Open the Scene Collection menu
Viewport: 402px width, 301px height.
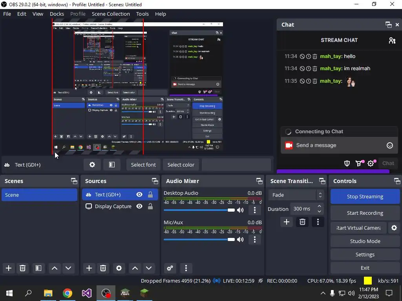click(x=111, y=14)
